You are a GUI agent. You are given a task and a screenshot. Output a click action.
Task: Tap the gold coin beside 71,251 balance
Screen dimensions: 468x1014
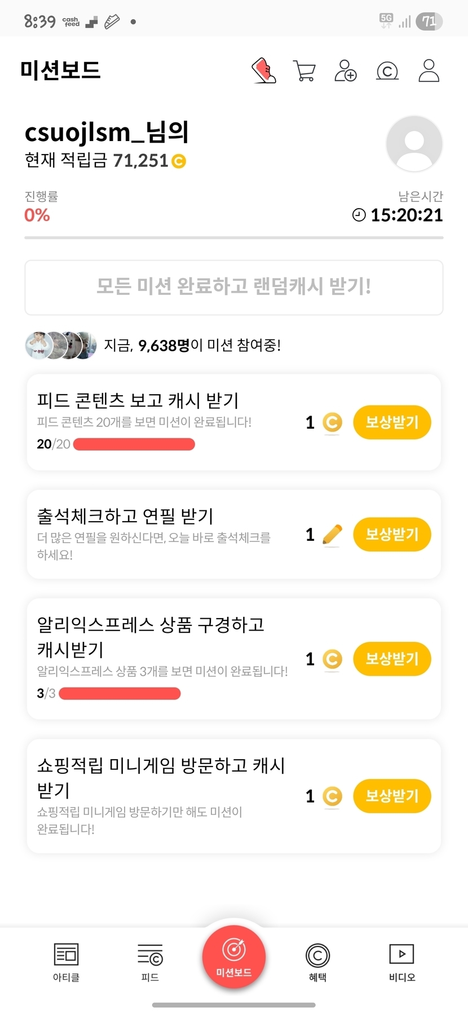point(179,161)
